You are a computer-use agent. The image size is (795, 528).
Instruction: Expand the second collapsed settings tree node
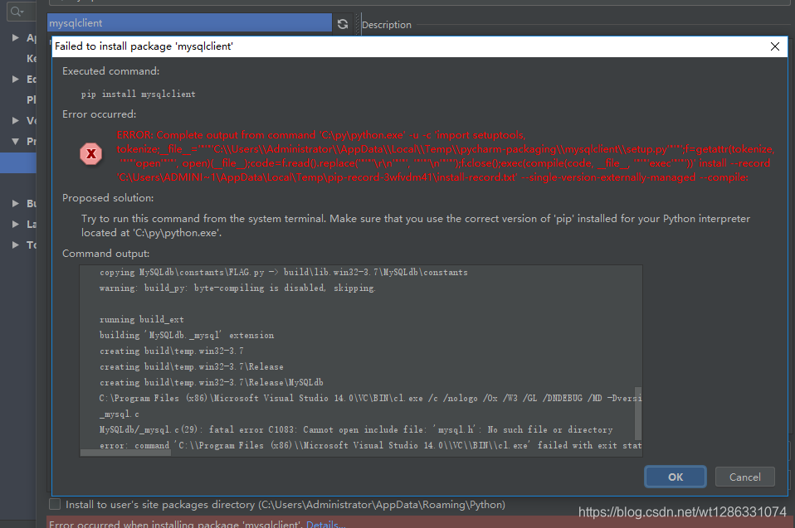tap(15, 79)
